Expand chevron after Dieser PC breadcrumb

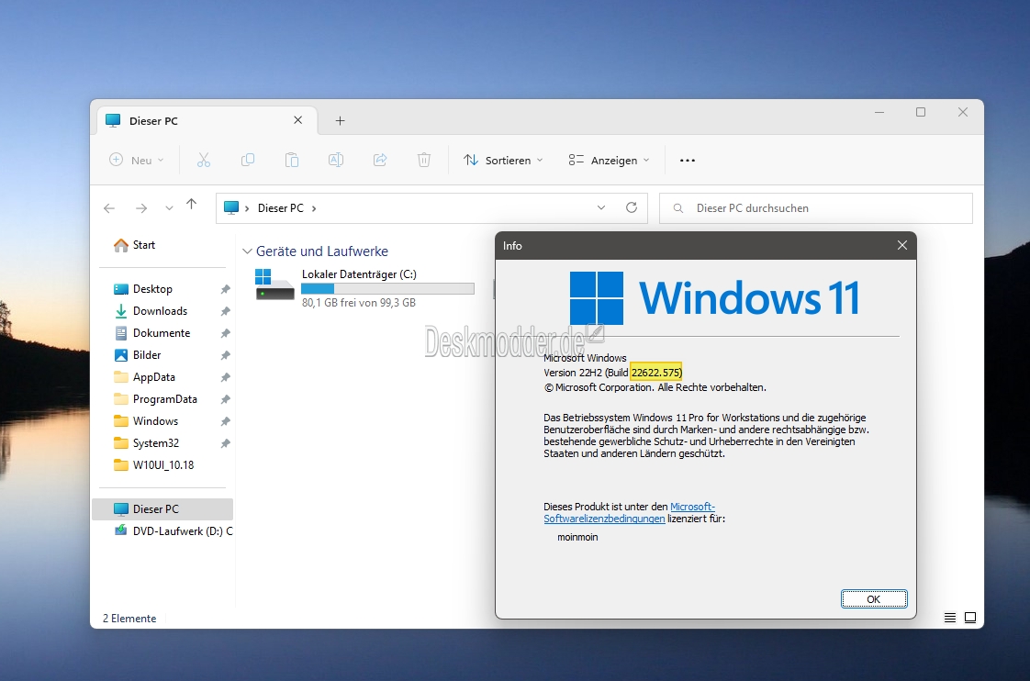point(314,208)
